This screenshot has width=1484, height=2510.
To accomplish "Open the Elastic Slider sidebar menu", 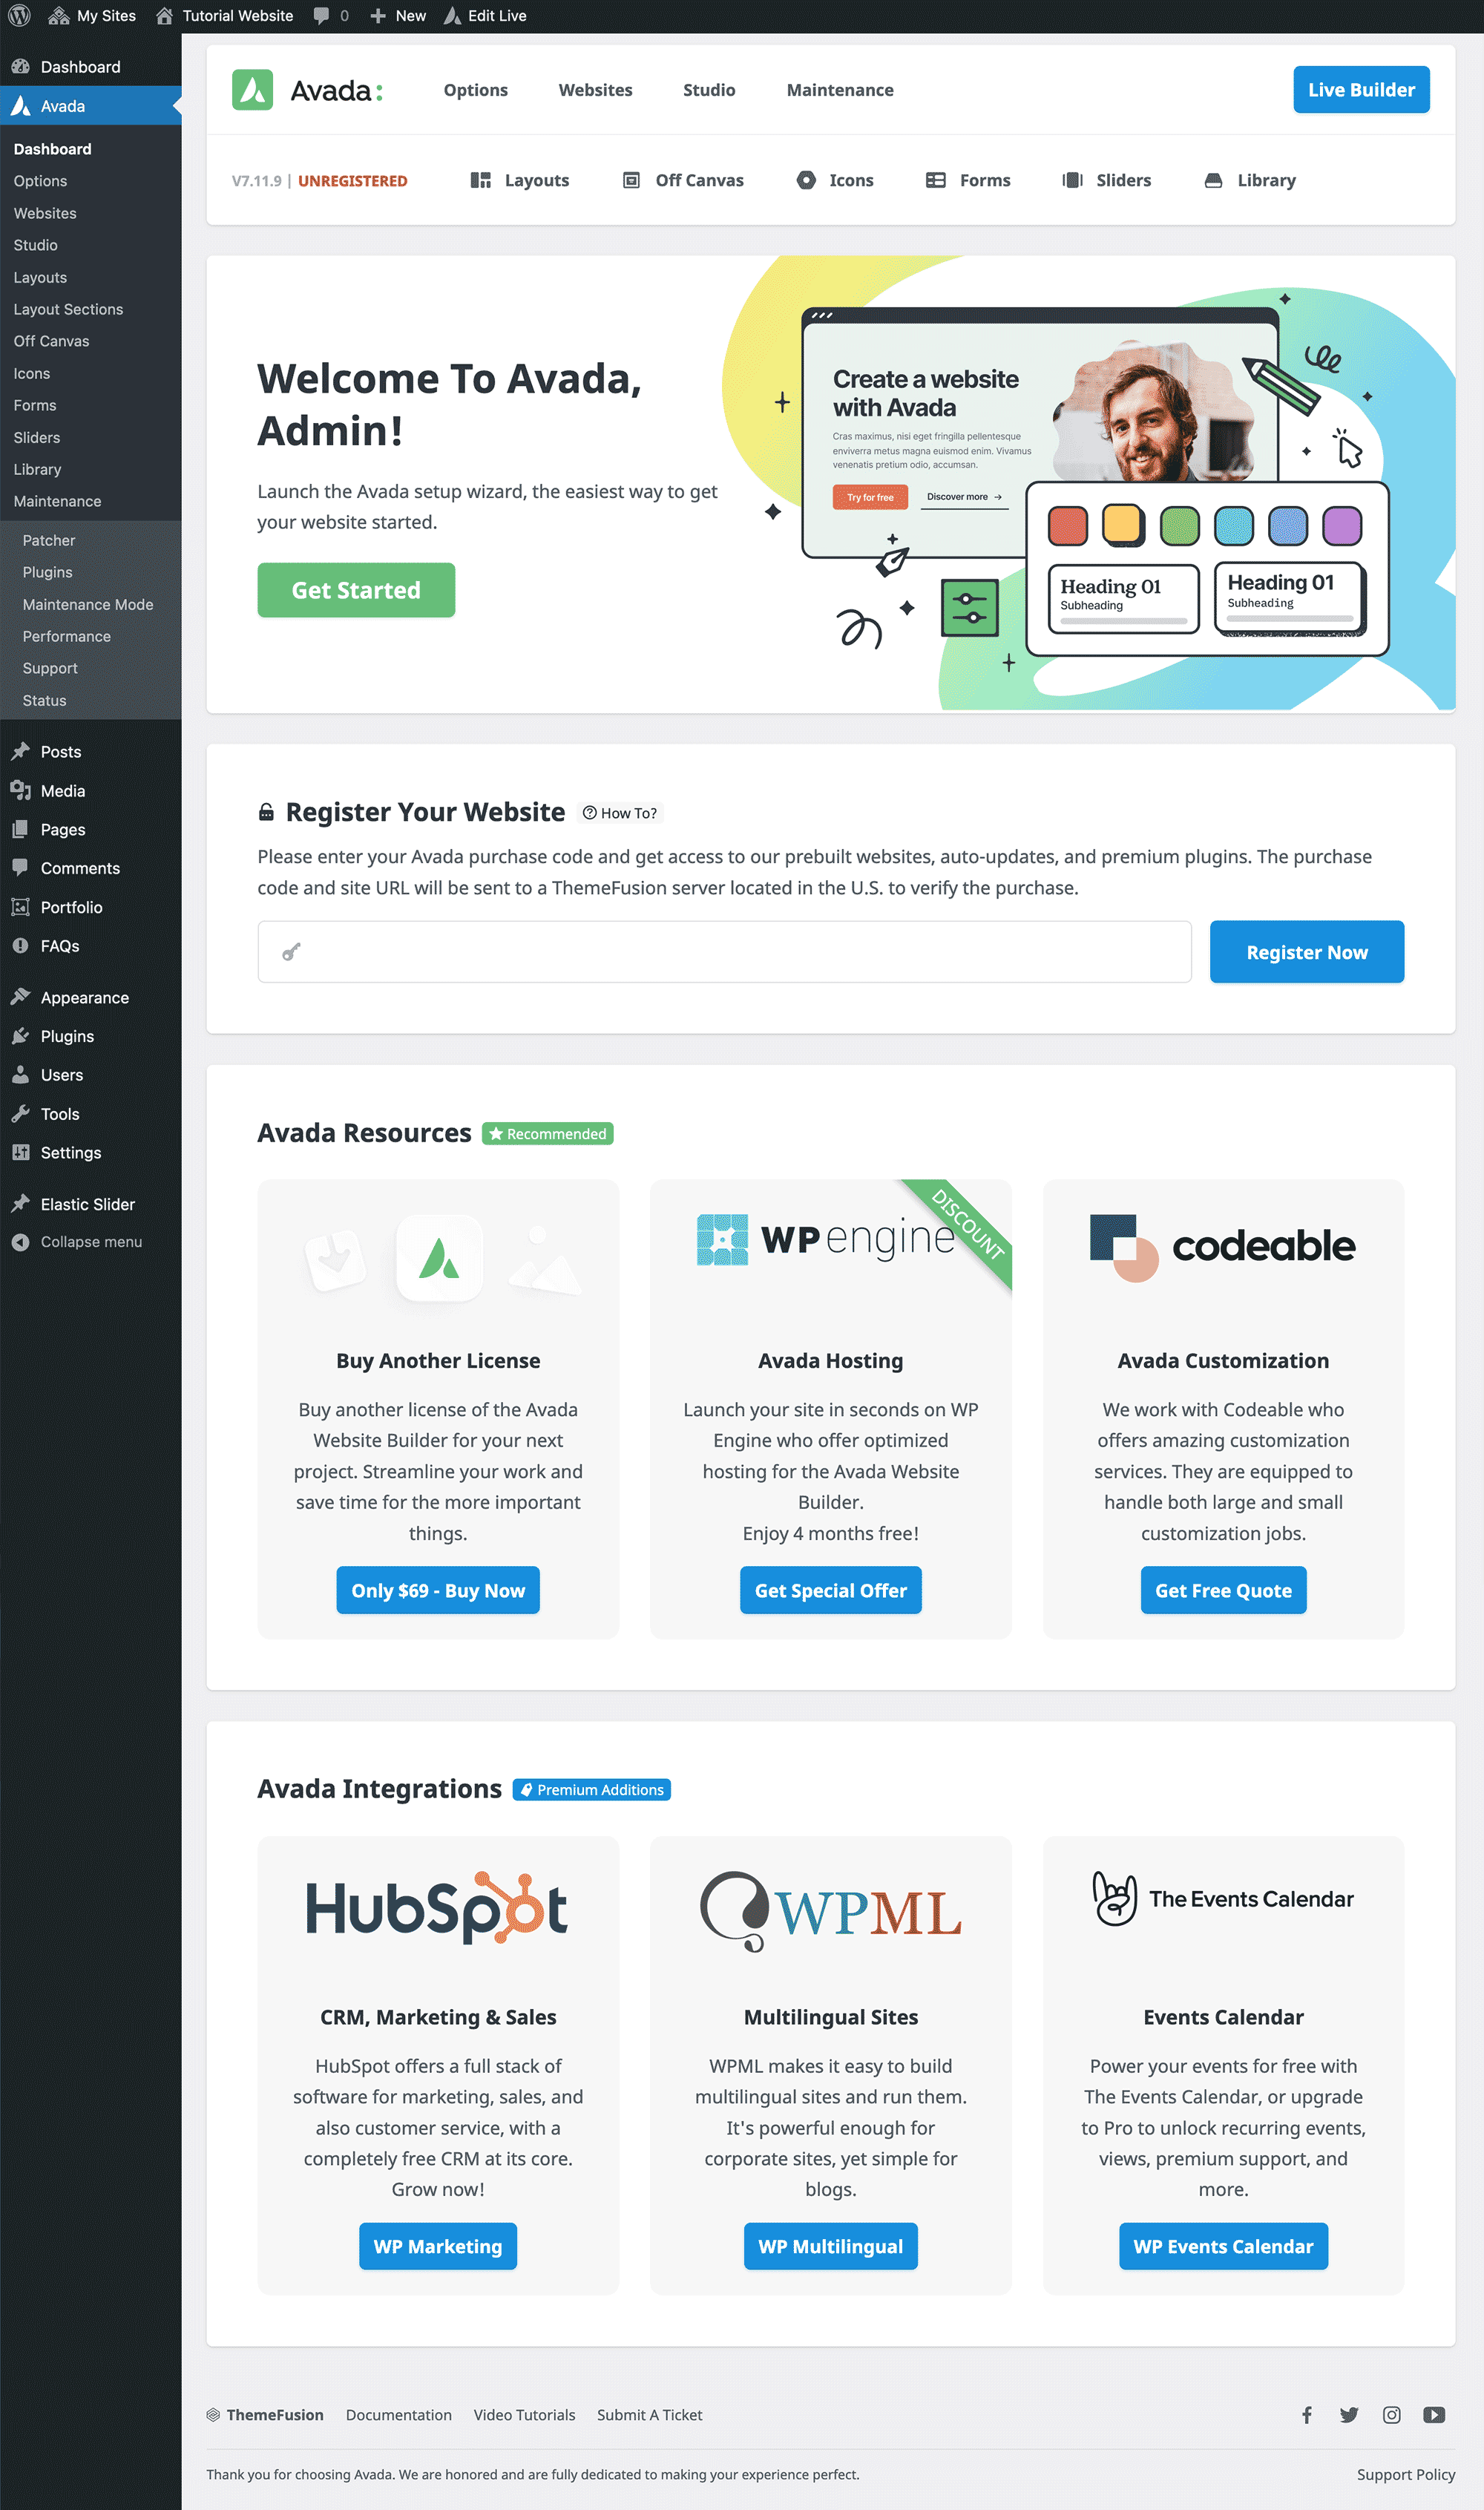I will click(91, 1205).
